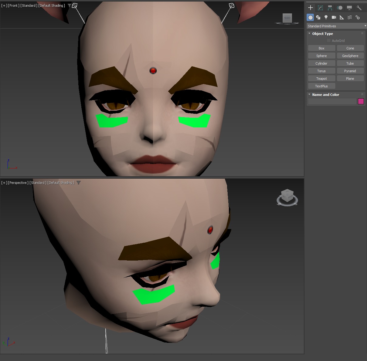Select the Space Warps category icon

coord(350,17)
